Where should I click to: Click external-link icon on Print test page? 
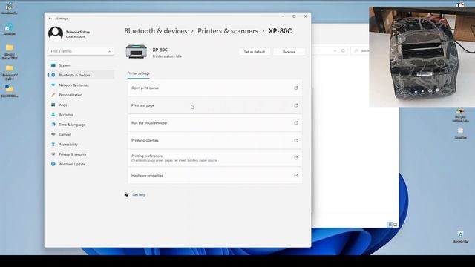[x=296, y=105]
